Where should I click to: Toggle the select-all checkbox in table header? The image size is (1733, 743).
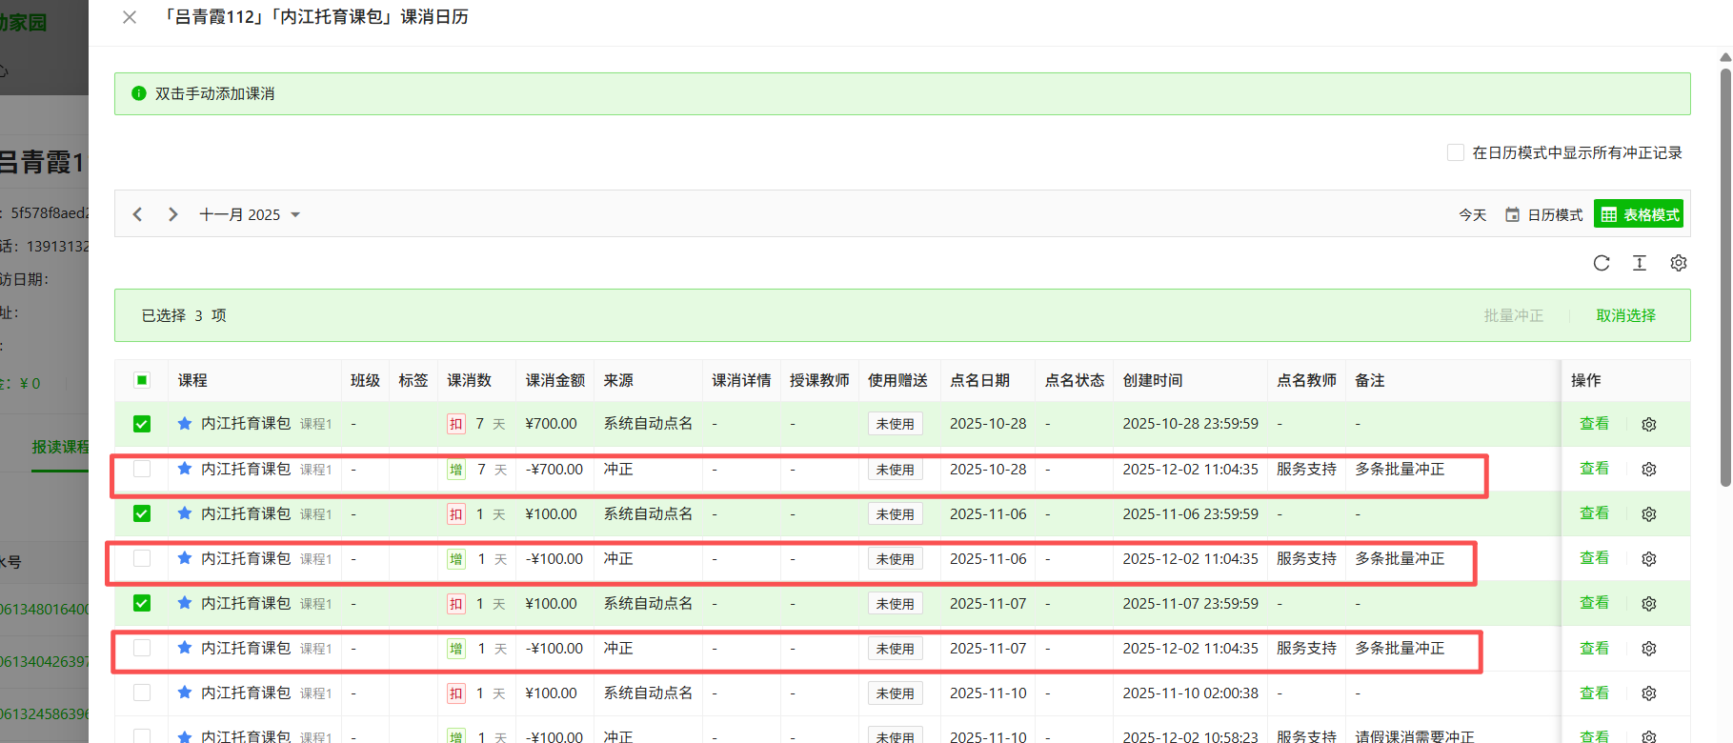coord(142,380)
